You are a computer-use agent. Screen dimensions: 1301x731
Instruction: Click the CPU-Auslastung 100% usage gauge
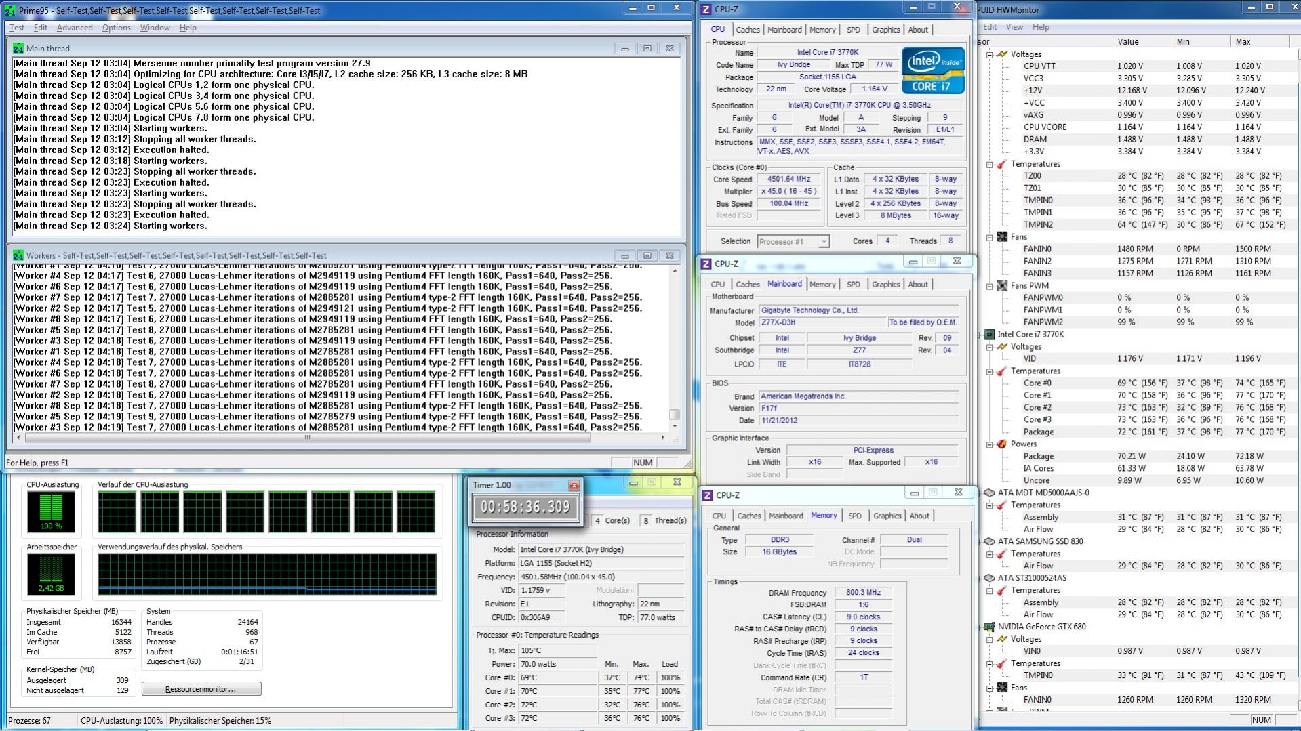coord(51,512)
